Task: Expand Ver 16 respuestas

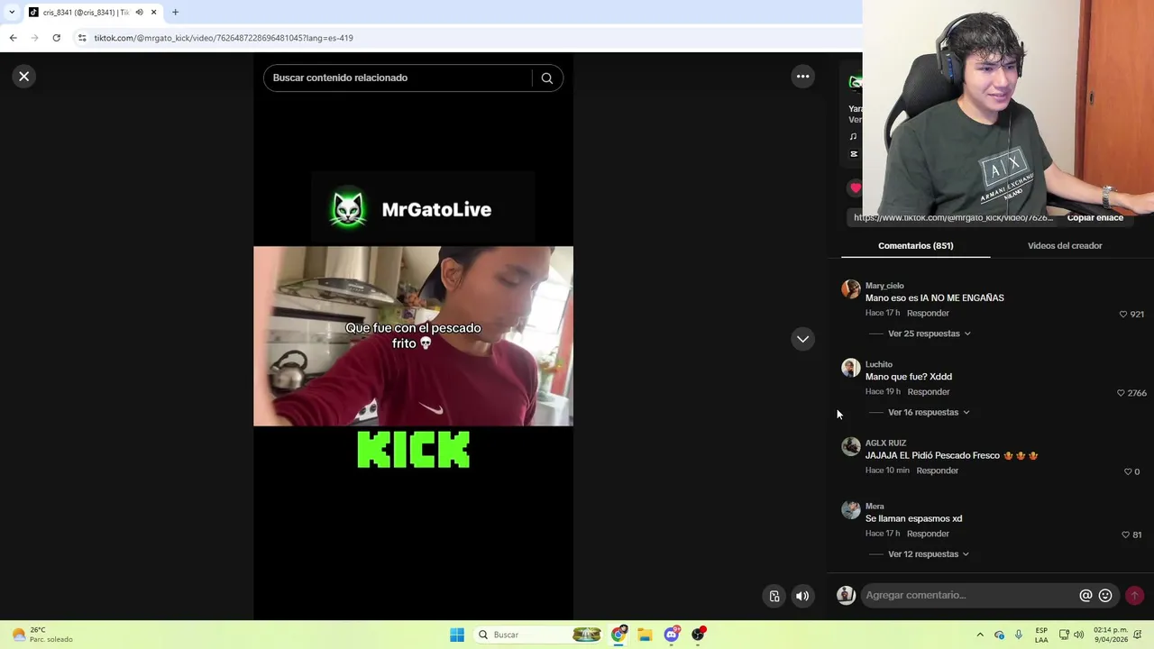Action: [x=929, y=412]
